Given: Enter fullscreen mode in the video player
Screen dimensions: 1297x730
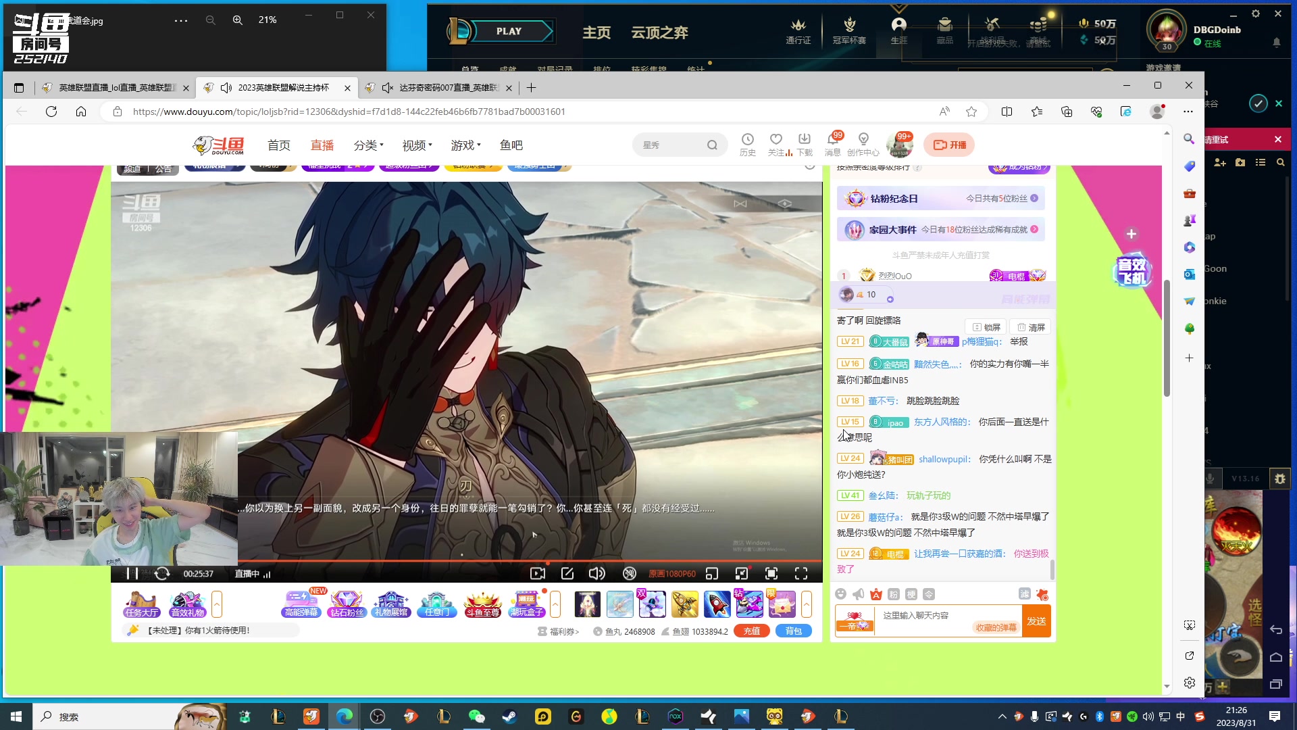Looking at the screenshot, I should (801, 573).
